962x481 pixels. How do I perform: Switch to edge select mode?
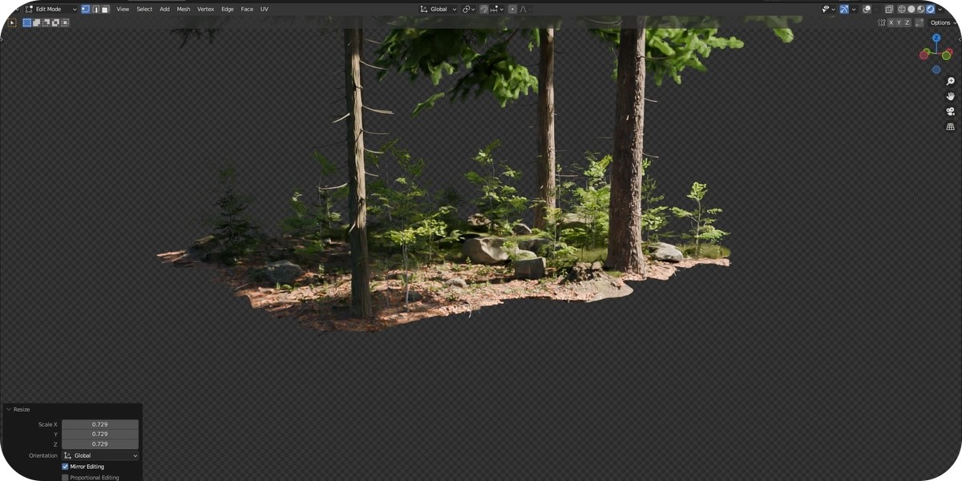point(95,9)
